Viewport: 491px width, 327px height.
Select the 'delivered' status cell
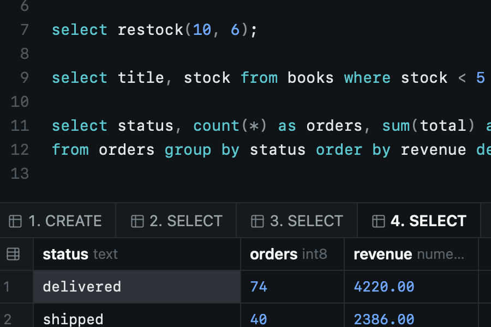click(137, 287)
